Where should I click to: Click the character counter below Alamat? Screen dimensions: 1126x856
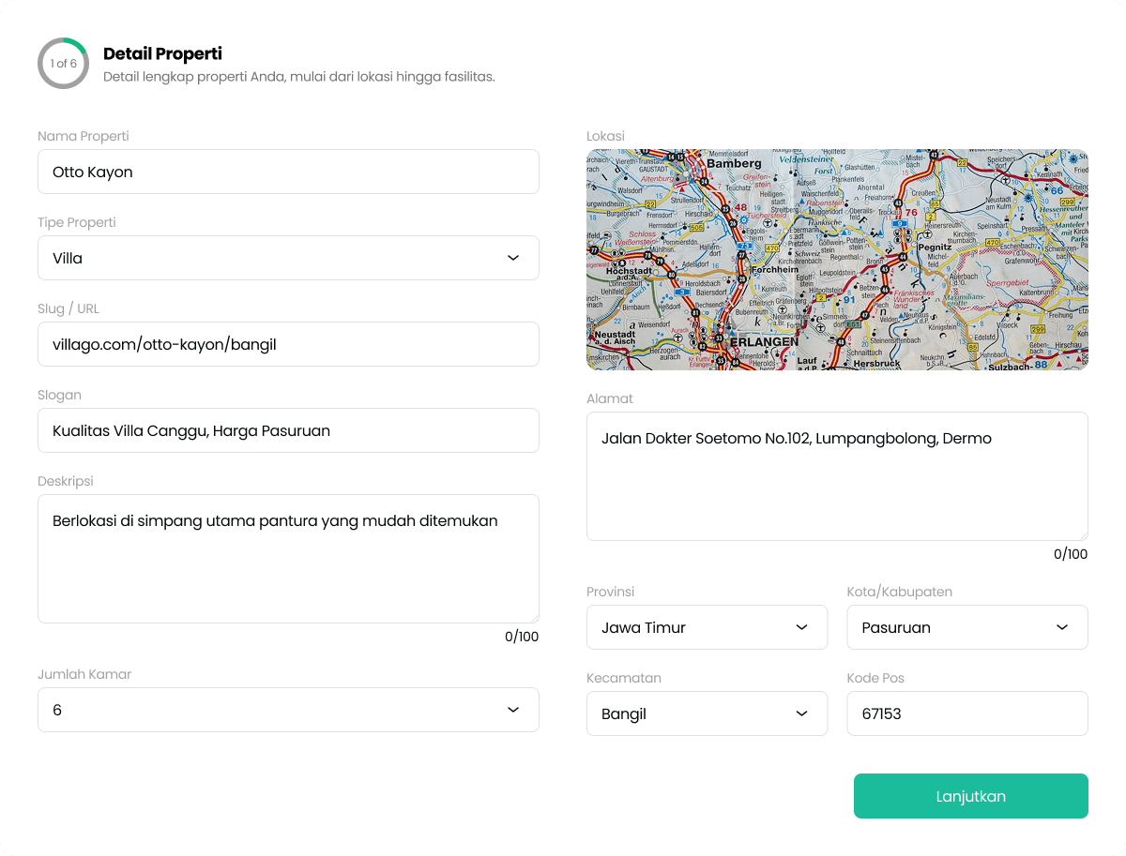coord(1071,554)
